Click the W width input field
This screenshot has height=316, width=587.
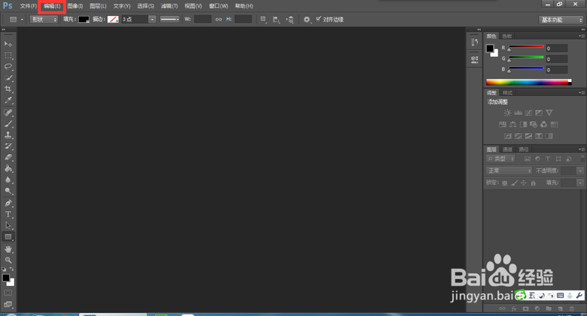click(x=203, y=19)
